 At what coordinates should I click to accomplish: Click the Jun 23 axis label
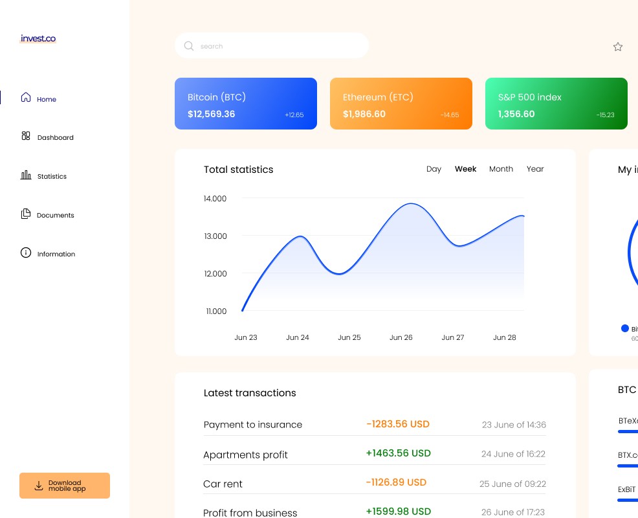click(246, 337)
